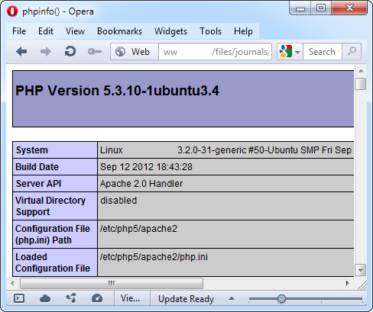373x312 pixels.
Task: Click the Linux 3.2.0-31-generic system value
Action: (x=225, y=150)
